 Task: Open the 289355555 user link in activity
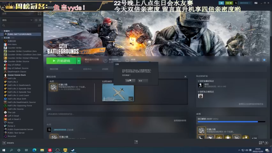tap(60, 130)
